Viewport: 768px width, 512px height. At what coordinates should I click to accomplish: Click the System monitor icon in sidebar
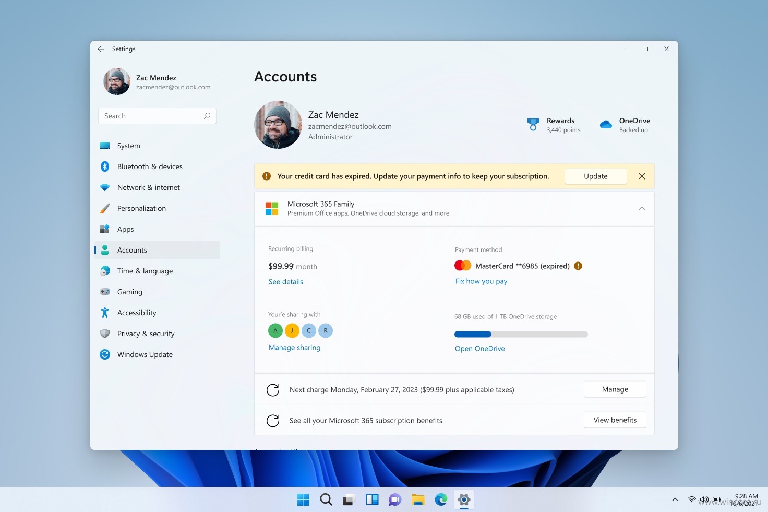105,146
